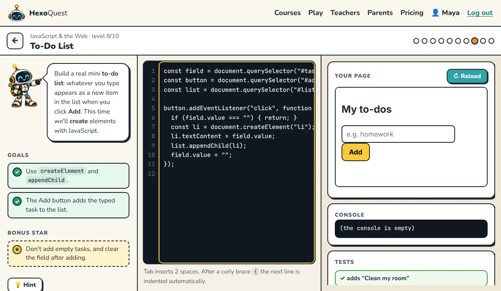Click the 'JavaScript & the Web · level 8/10' breadcrumb
This screenshot has width=501, height=291.
coord(74,36)
